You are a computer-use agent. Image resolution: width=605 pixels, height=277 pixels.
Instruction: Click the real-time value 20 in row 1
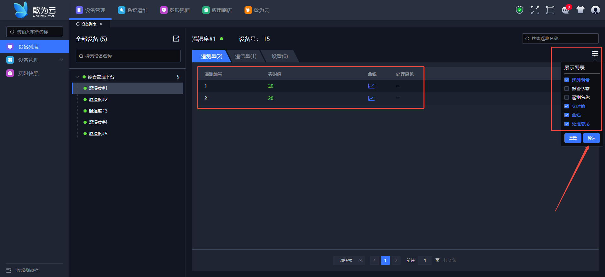(x=271, y=86)
